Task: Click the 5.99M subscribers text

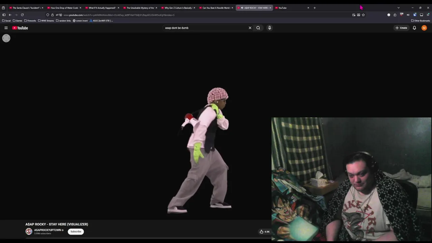Action: 43,234
